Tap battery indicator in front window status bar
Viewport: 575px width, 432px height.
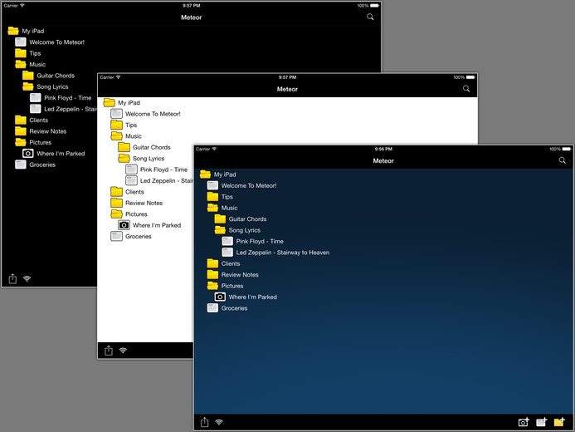pyautogui.click(x=567, y=149)
